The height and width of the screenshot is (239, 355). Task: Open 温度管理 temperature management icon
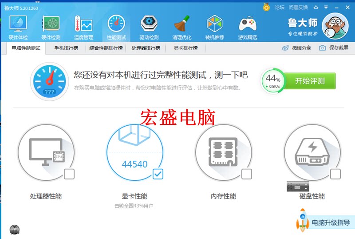pyautogui.click(x=83, y=24)
